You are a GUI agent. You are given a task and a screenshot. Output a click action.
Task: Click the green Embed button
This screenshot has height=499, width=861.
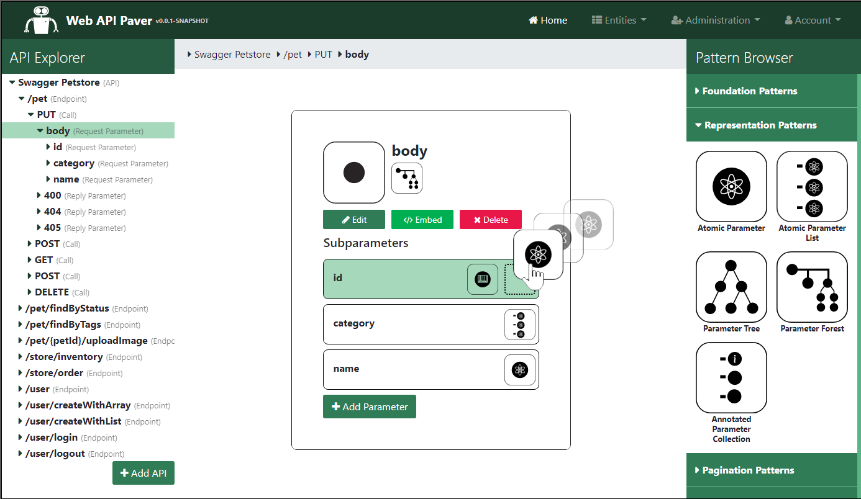click(x=422, y=220)
